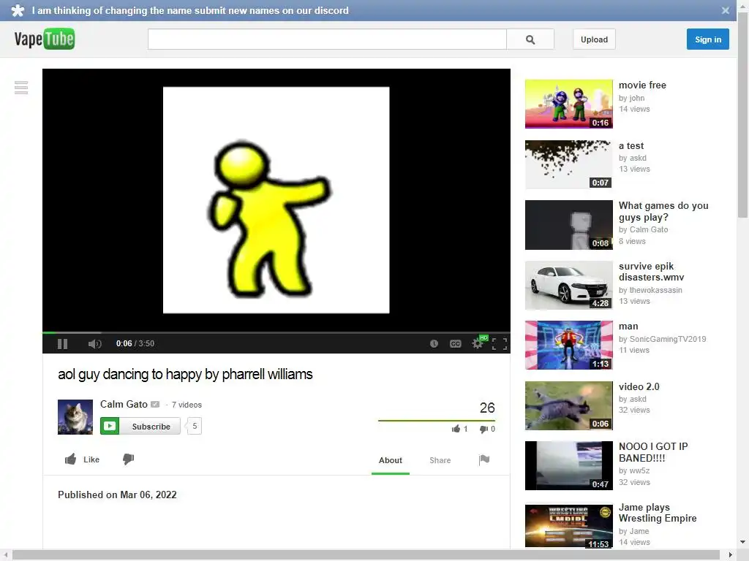Click the watch later clock icon
Screen dimensions: 749x561
tap(434, 343)
